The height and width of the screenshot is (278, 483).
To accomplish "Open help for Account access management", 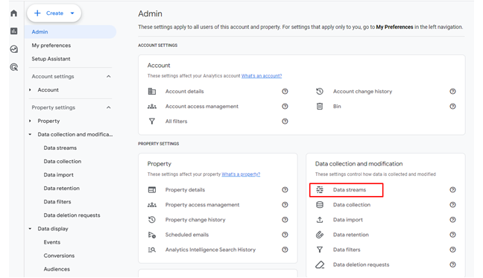I will (285, 107).
